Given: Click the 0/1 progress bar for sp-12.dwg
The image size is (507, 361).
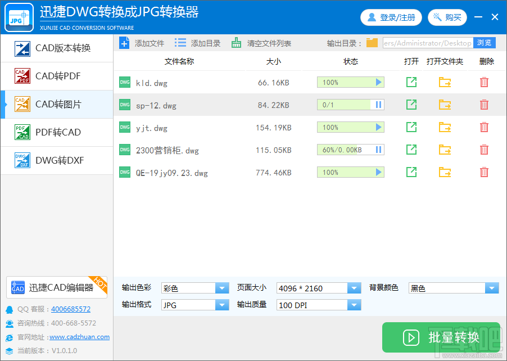Looking at the screenshot, I should (x=351, y=105).
